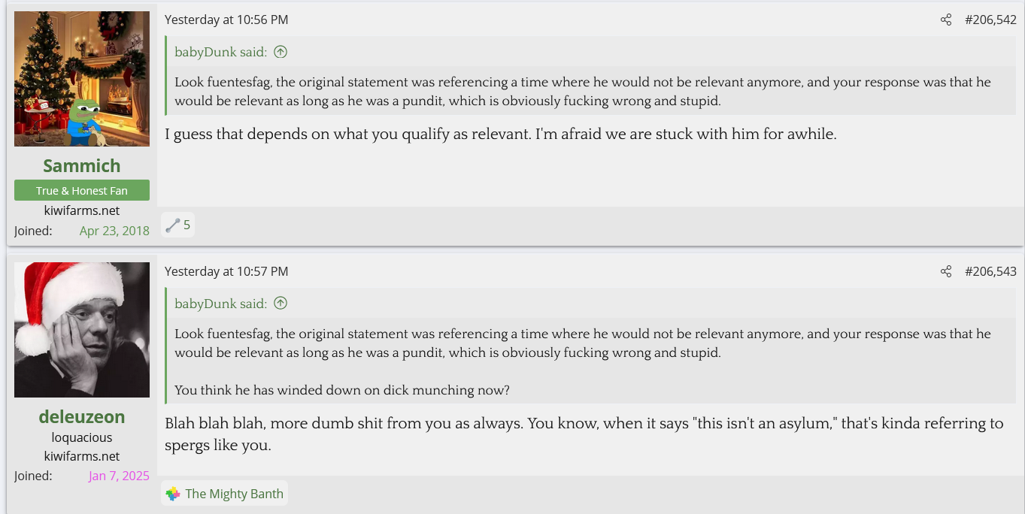Click "The Mighty Banth" reaction name
Screen dimensions: 1025x514
[235, 494]
